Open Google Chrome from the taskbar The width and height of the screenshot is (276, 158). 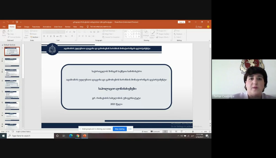(x=78, y=136)
